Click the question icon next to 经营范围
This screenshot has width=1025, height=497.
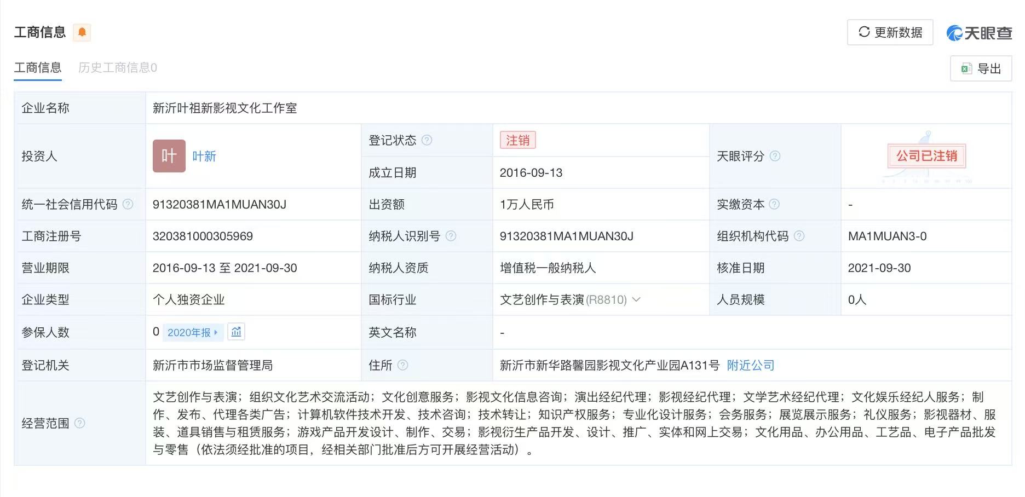coord(79,423)
